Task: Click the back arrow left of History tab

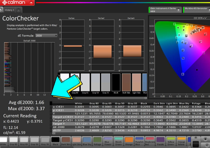Action: (1, 10)
